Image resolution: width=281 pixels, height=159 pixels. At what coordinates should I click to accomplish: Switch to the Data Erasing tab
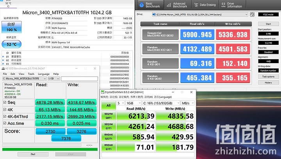(x=205, y=5)
